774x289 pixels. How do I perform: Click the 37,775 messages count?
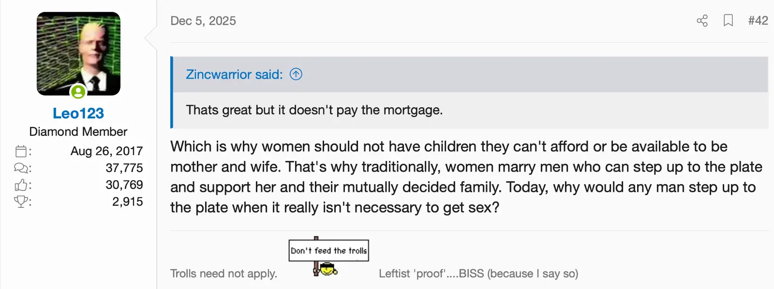pos(124,168)
